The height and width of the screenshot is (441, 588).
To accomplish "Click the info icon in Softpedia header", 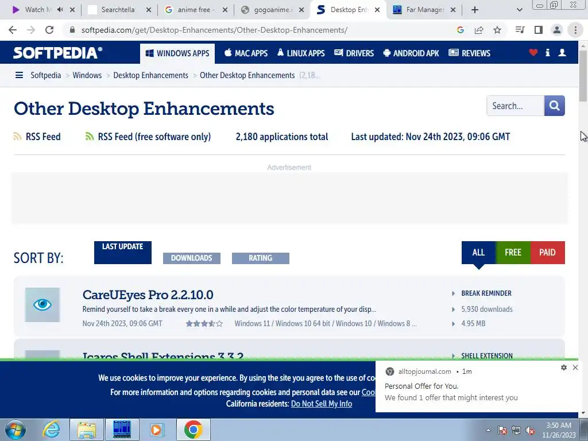I will (x=547, y=52).
